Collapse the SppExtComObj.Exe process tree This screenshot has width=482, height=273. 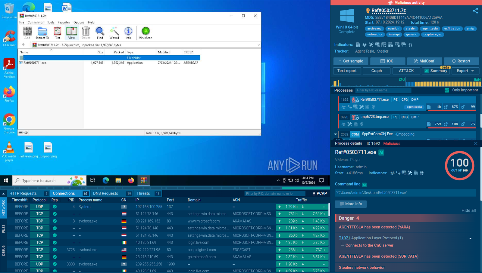(335, 134)
